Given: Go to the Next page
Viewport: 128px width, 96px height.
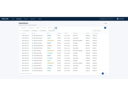Looking at the screenshot, I should click(106, 73).
